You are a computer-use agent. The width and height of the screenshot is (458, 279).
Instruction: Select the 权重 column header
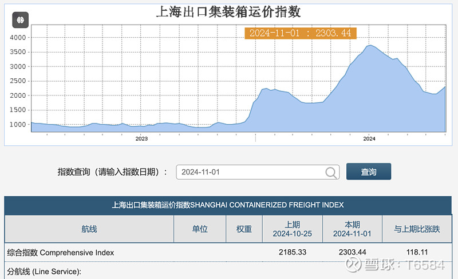pos(244,229)
